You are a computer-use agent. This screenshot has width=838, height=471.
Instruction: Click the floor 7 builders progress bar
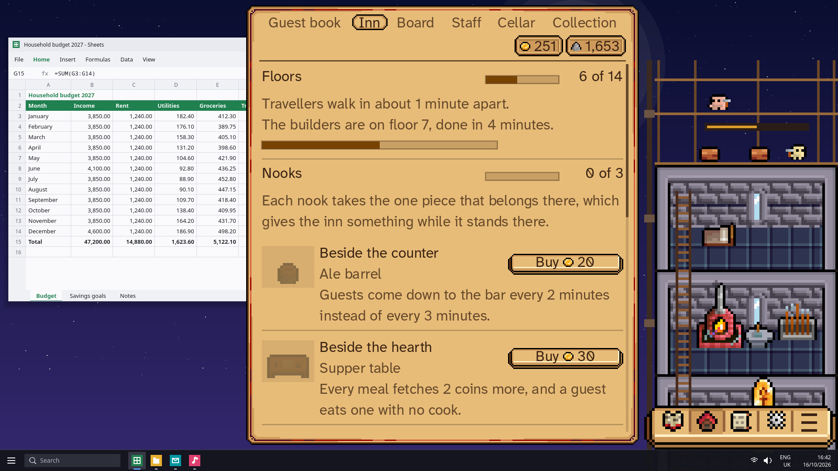point(379,145)
